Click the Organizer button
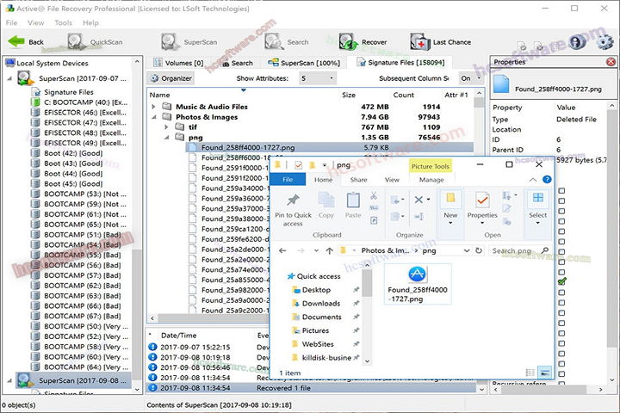This screenshot has width=620, height=413. click(x=171, y=78)
